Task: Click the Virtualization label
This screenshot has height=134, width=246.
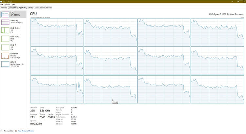Action: point(61,117)
